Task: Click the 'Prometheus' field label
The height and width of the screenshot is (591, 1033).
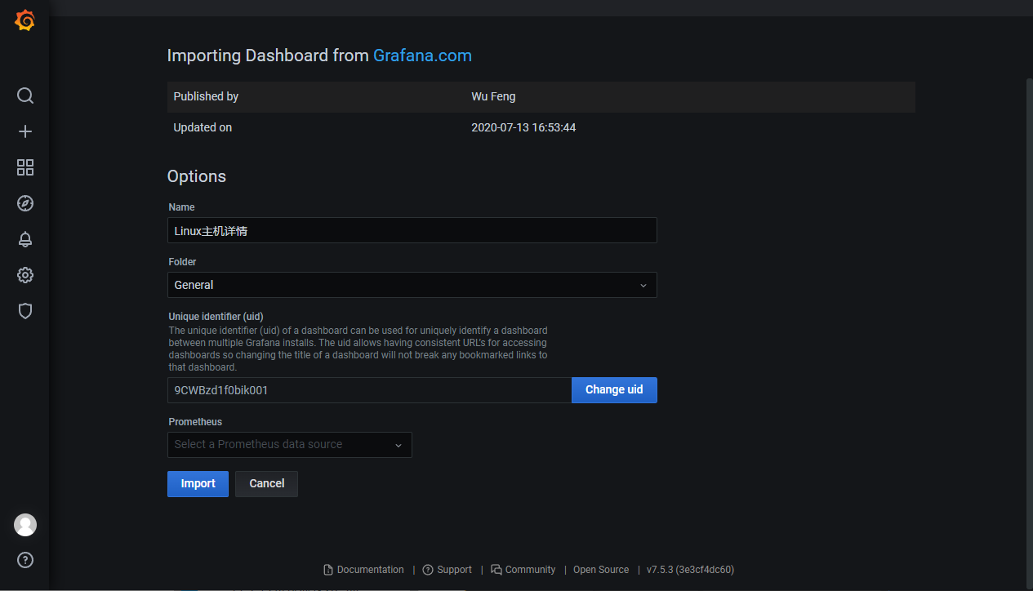Action: point(195,422)
